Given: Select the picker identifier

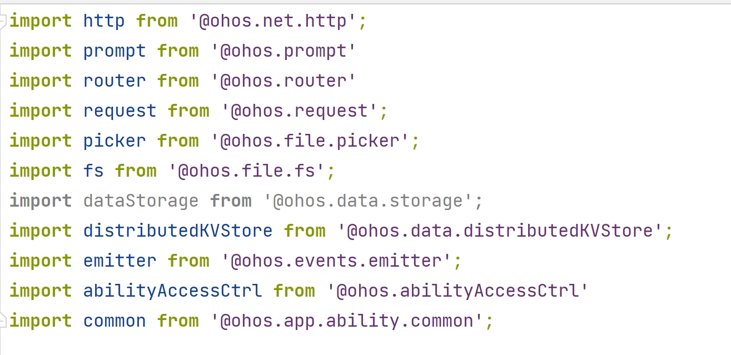Looking at the screenshot, I should coord(114,141).
